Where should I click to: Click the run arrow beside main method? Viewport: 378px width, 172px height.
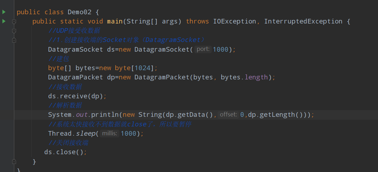click(4, 21)
